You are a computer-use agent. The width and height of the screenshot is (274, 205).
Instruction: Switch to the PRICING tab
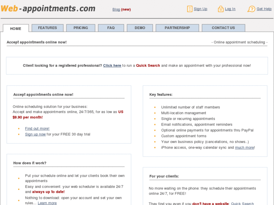coord(81,28)
